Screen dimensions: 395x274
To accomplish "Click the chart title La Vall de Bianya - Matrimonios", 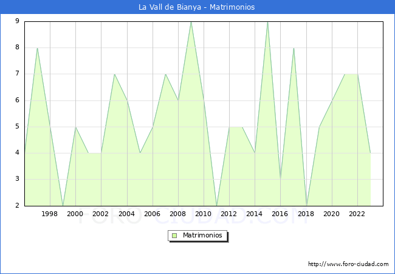I will pyautogui.click(x=196, y=7).
